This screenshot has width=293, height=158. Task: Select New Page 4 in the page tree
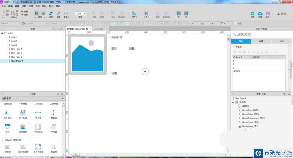17,61
